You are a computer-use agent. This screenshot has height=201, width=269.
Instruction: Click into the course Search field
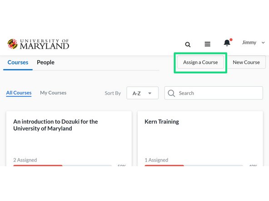pos(214,93)
